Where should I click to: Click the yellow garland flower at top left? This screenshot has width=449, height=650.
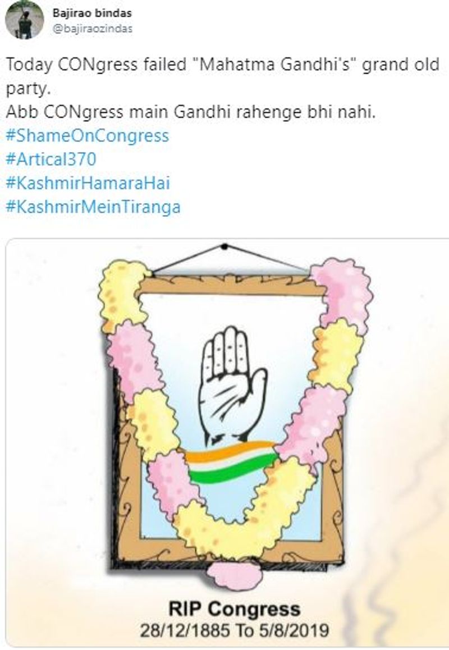[123, 292]
